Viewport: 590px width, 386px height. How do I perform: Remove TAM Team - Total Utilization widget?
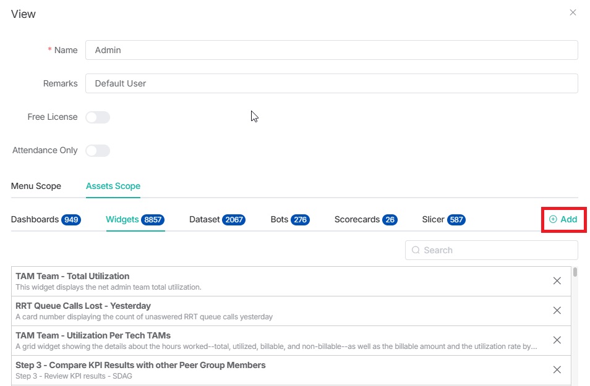point(557,281)
